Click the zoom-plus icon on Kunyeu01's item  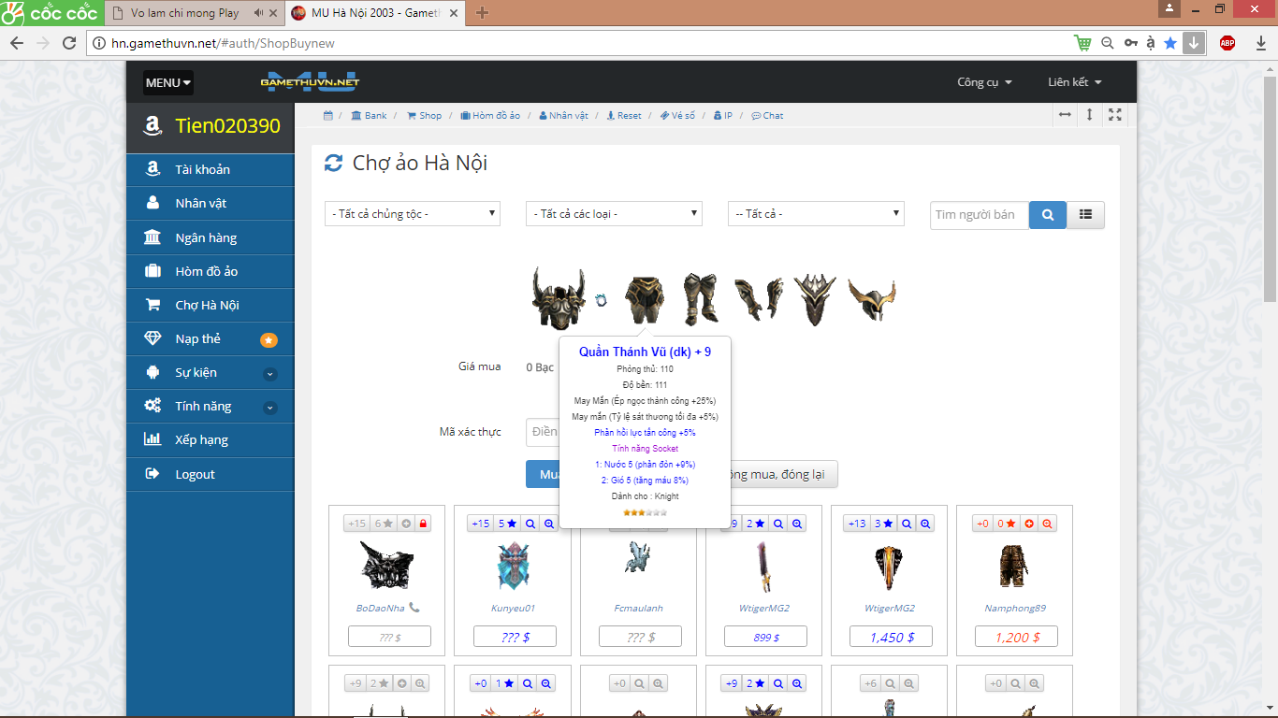click(547, 524)
